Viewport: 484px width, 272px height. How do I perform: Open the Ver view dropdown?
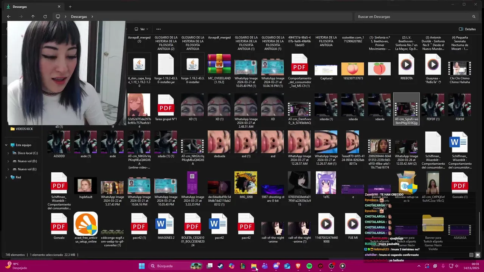pyautogui.click(x=142, y=29)
